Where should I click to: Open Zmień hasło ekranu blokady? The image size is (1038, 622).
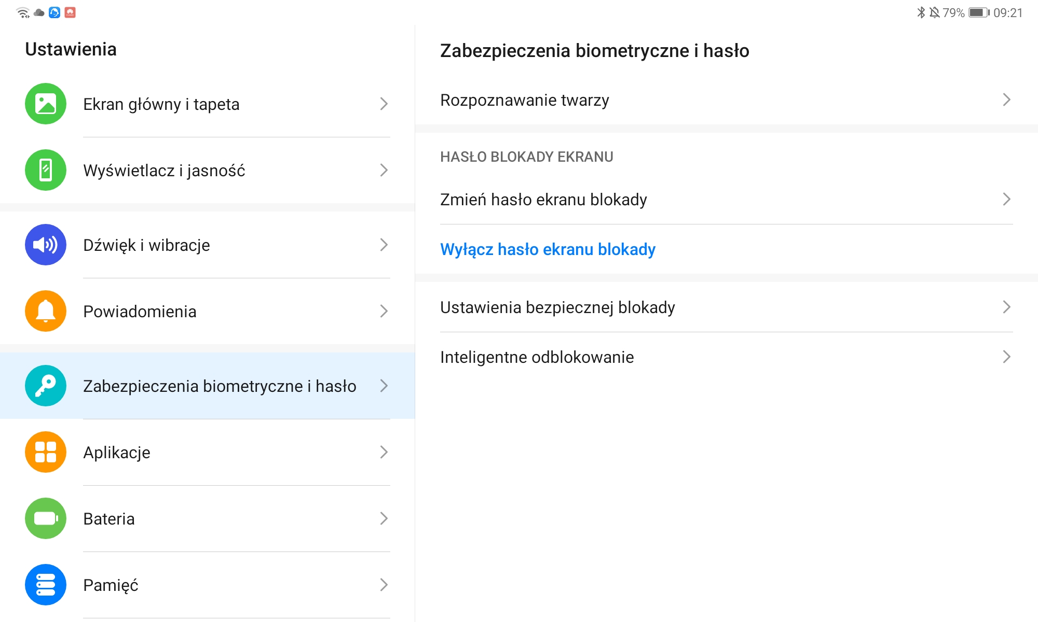pyautogui.click(x=727, y=200)
